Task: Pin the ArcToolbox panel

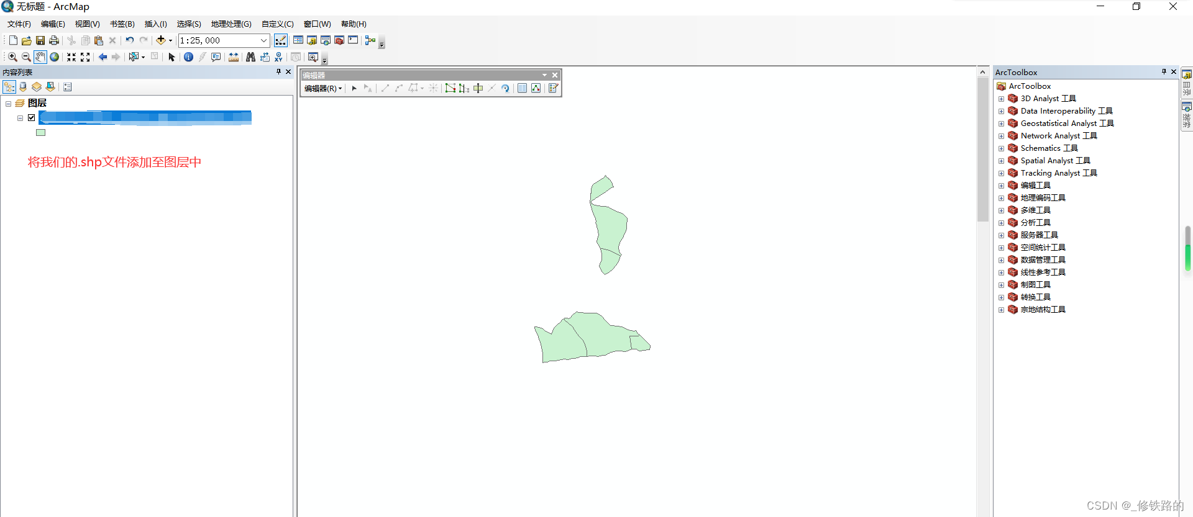Action: click(x=1164, y=72)
